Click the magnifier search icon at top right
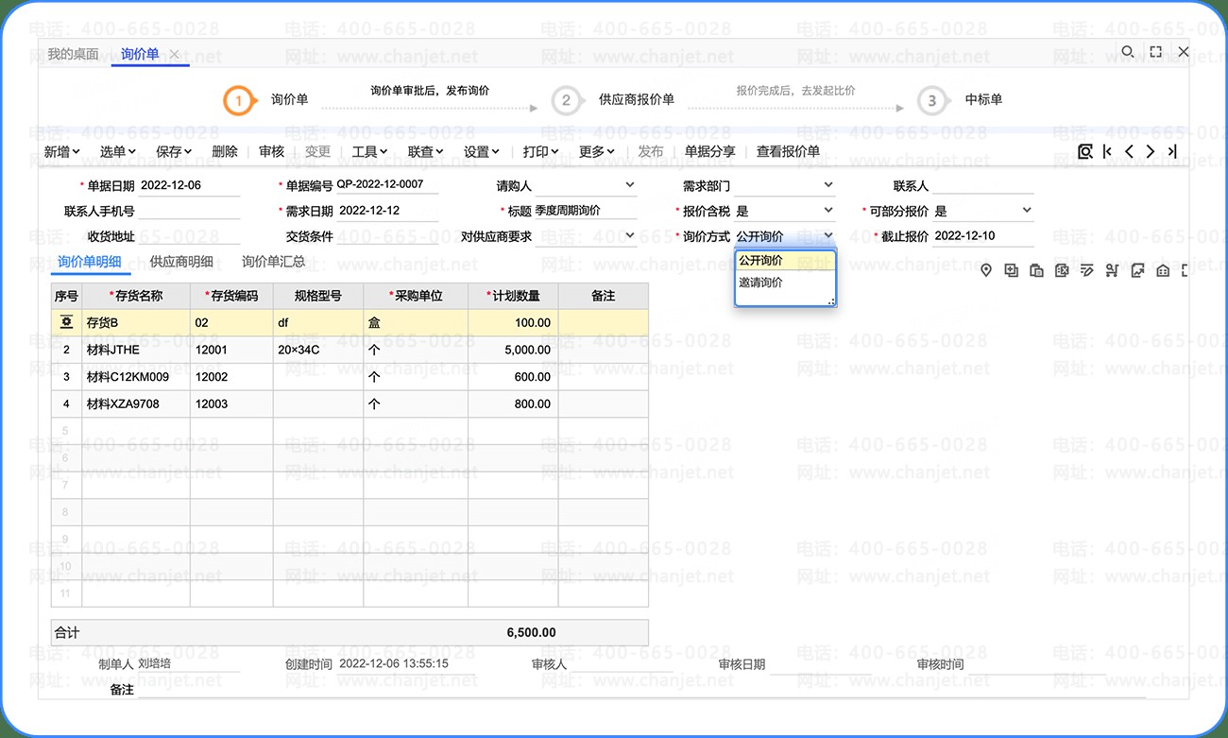 1127,52
